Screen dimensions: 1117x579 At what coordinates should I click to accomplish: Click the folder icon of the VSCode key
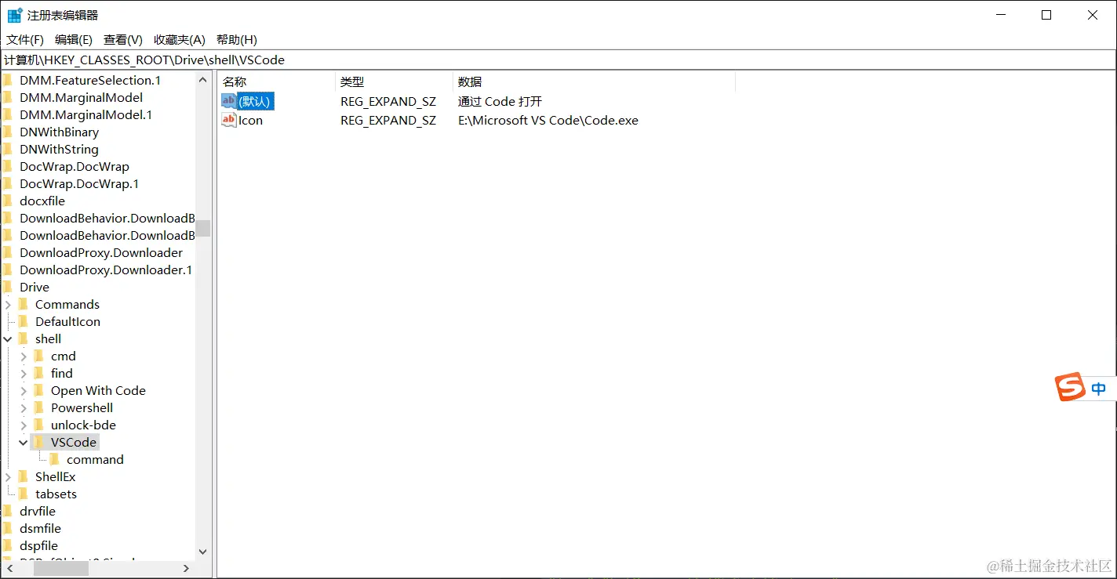(39, 443)
